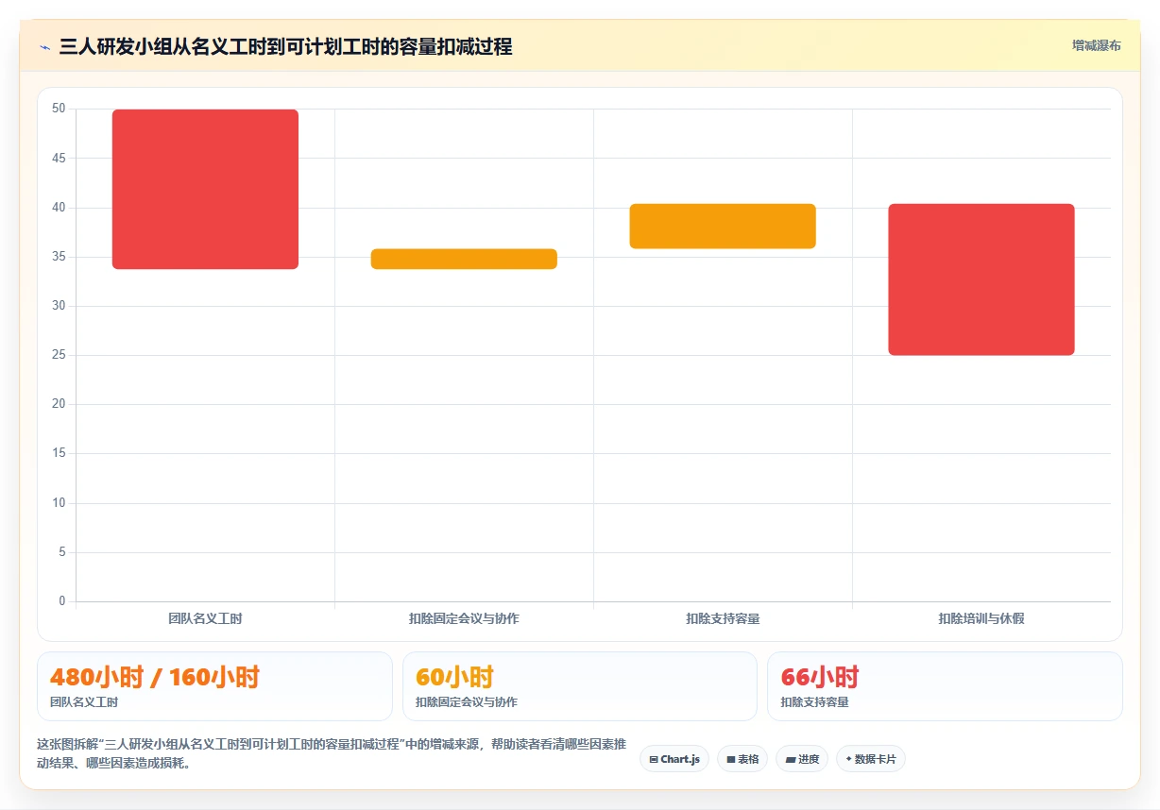Click the 表格 chip
1160x810 pixels.
pos(742,759)
